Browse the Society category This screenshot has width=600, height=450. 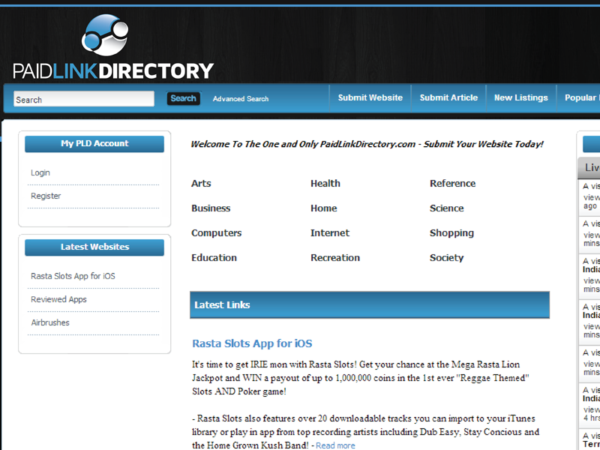point(446,257)
